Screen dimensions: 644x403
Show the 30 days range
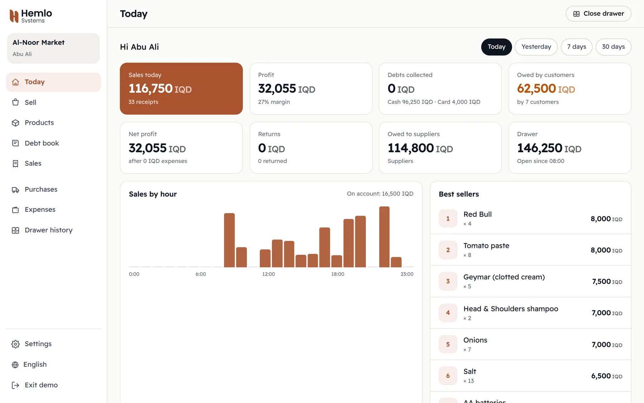[613, 47]
